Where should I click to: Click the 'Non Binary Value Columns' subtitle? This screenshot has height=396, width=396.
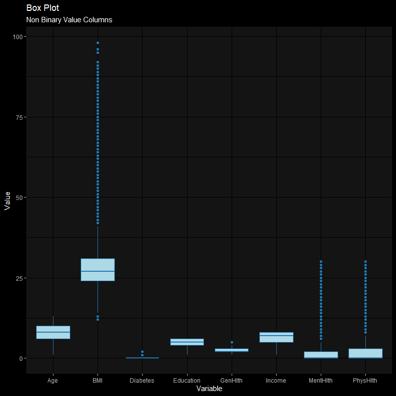click(69, 20)
